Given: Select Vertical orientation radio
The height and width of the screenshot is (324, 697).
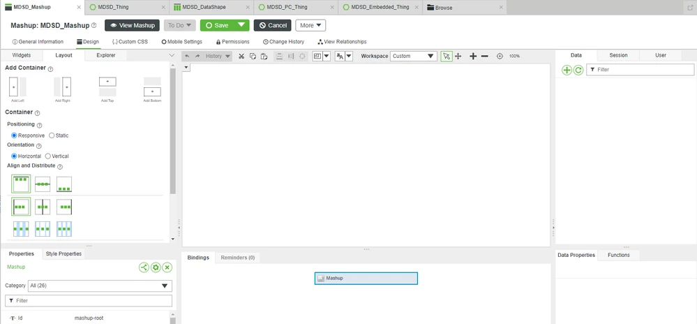Looking at the screenshot, I should click(48, 156).
